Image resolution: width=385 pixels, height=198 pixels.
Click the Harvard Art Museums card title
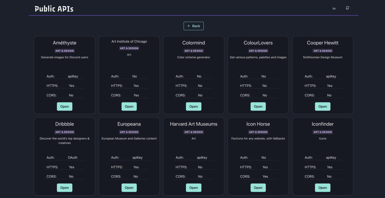point(194,124)
